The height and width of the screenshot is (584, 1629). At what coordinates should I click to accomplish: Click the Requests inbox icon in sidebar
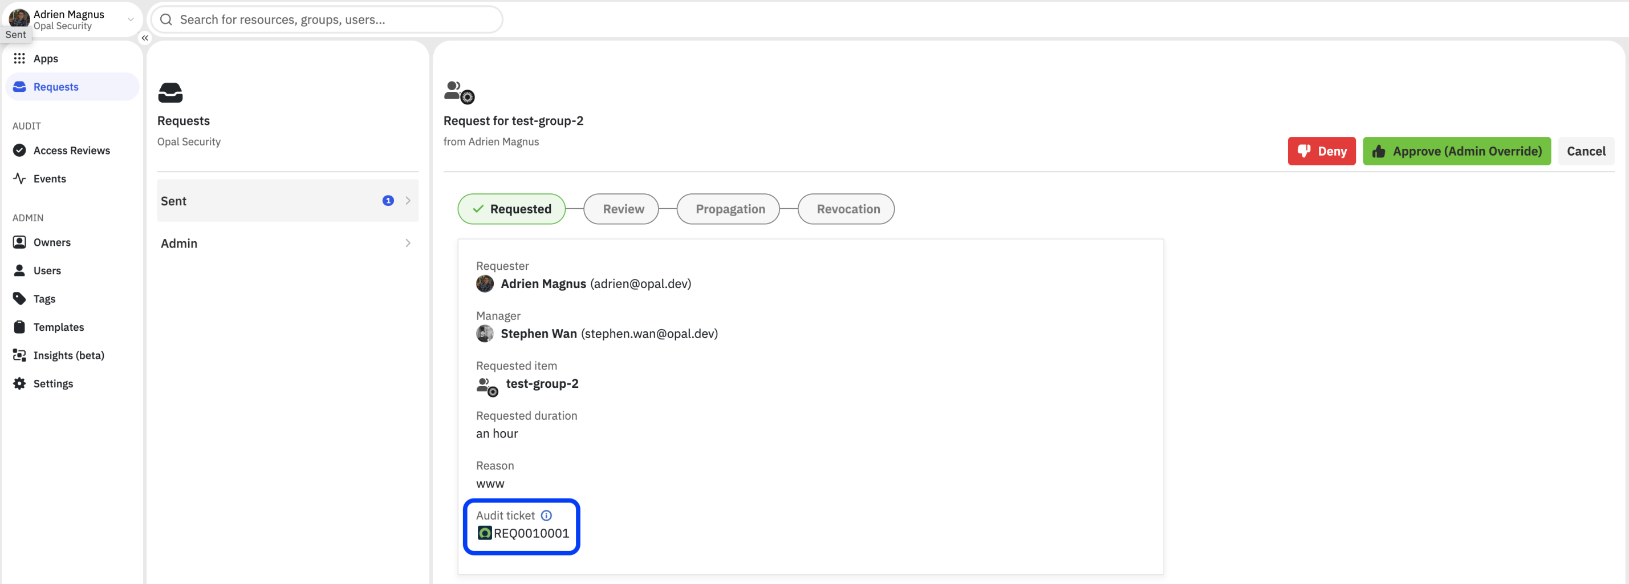coord(19,87)
